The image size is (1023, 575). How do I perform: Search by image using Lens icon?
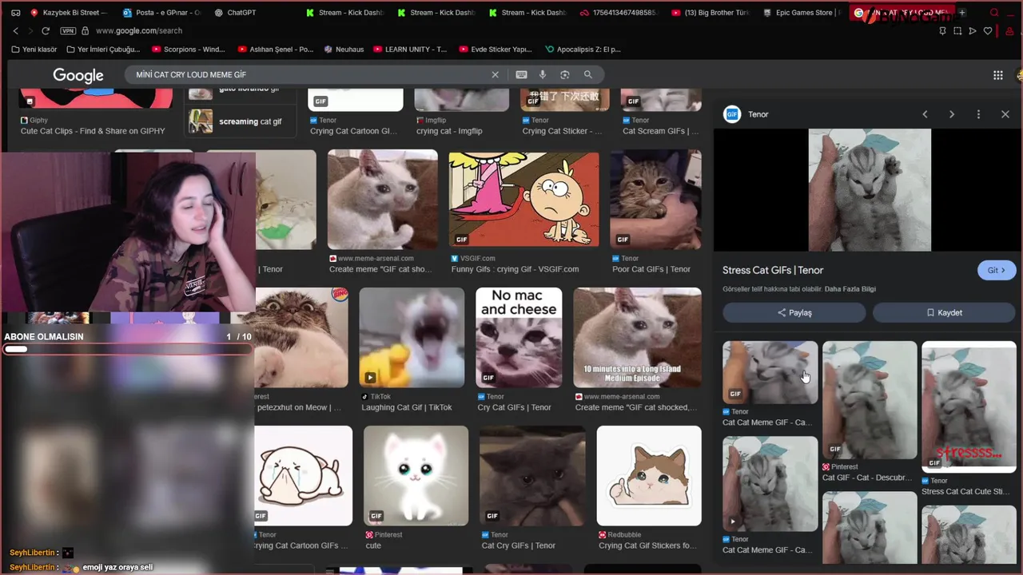point(565,74)
